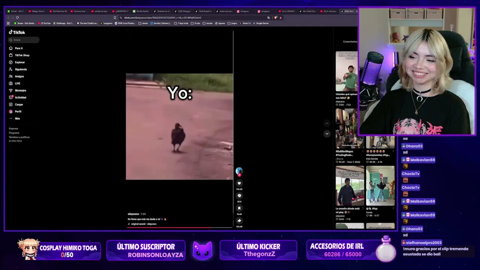This screenshot has height=270, width=480.
Task: Click stefhanoelpro2003 username in chat
Action: click(424, 243)
